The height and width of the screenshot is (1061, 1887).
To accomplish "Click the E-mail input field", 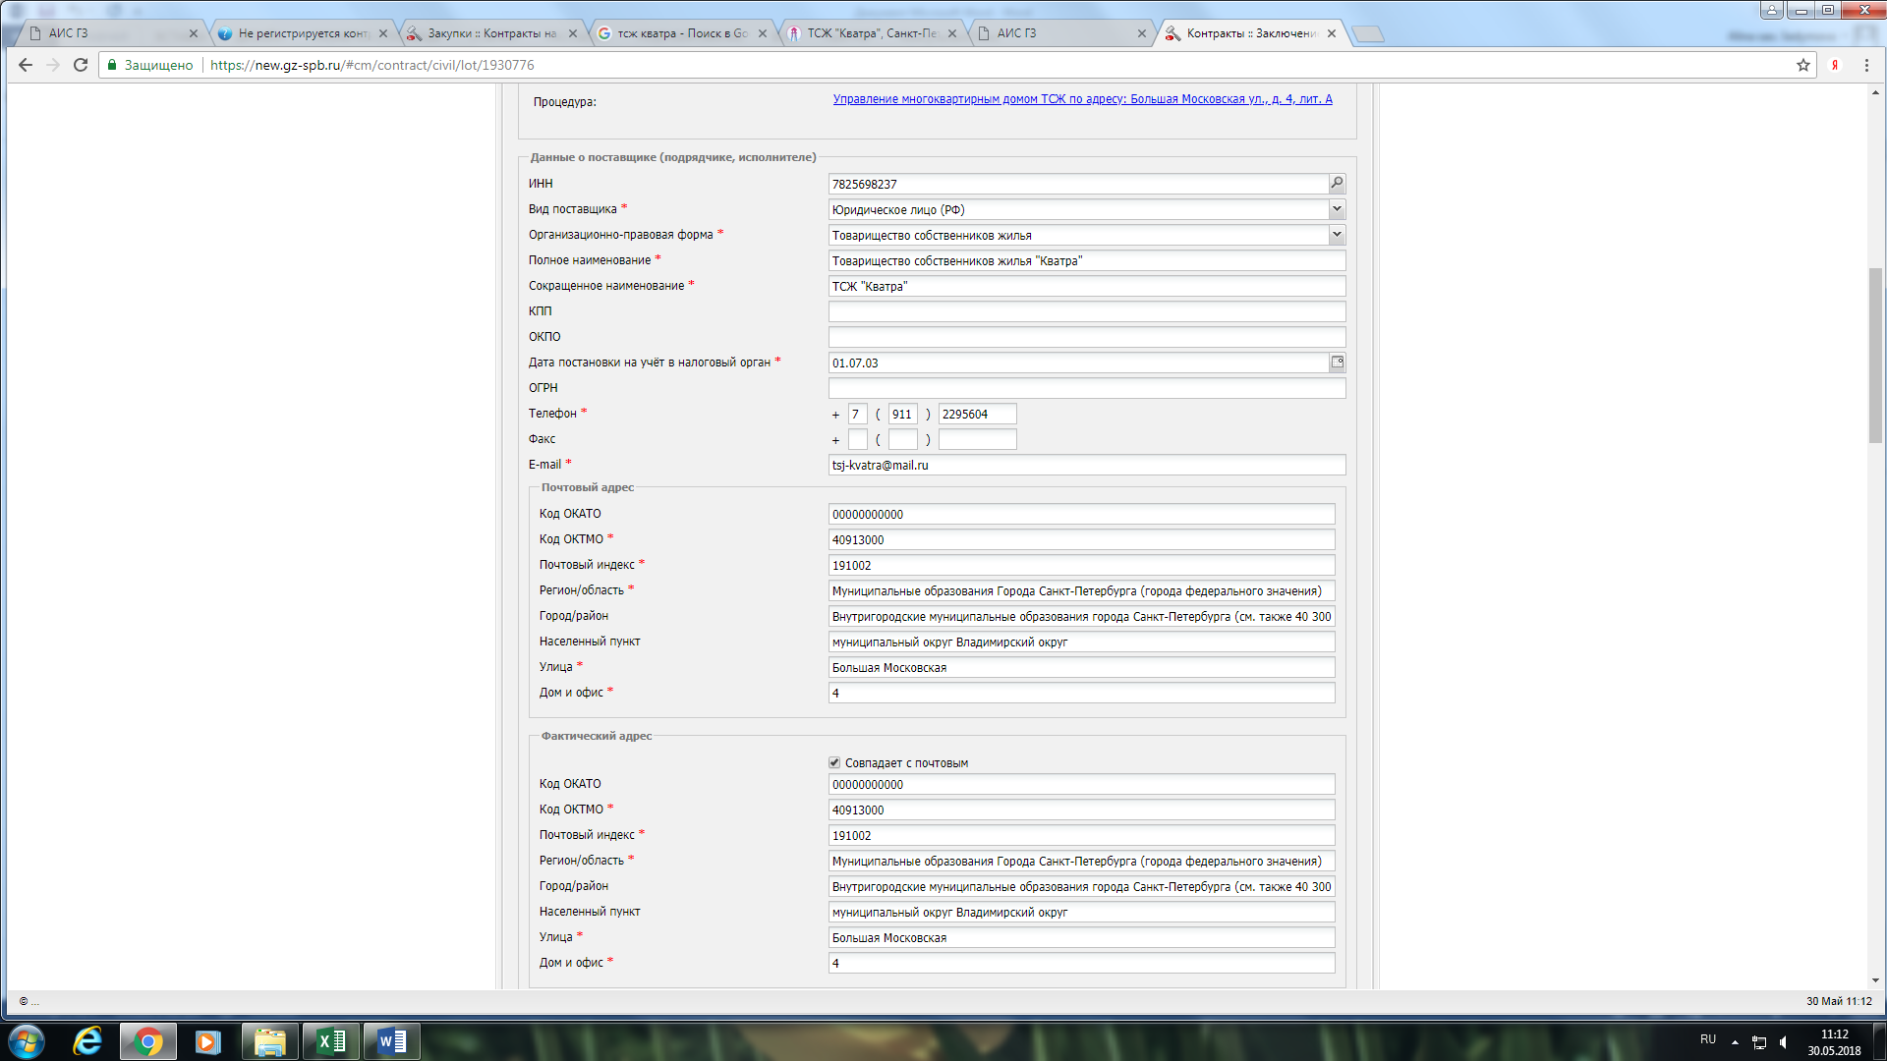I will [x=1086, y=465].
